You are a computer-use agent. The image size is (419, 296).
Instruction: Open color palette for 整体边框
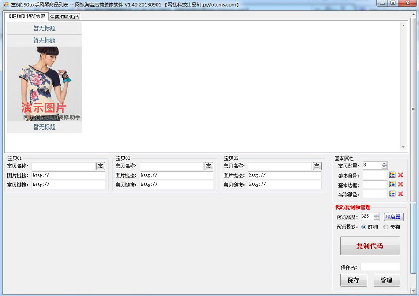point(392,185)
